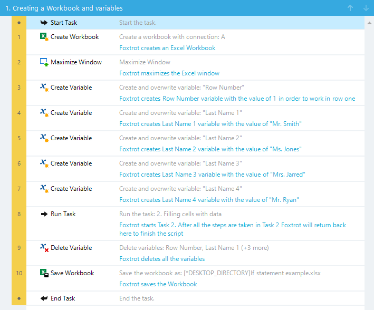Click Create Variable icon for Last Name 4
This screenshot has width=374, height=310.
click(x=44, y=189)
